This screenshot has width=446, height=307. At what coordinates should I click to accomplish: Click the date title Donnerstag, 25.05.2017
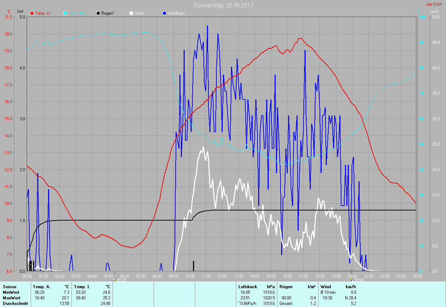click(224, 5)
